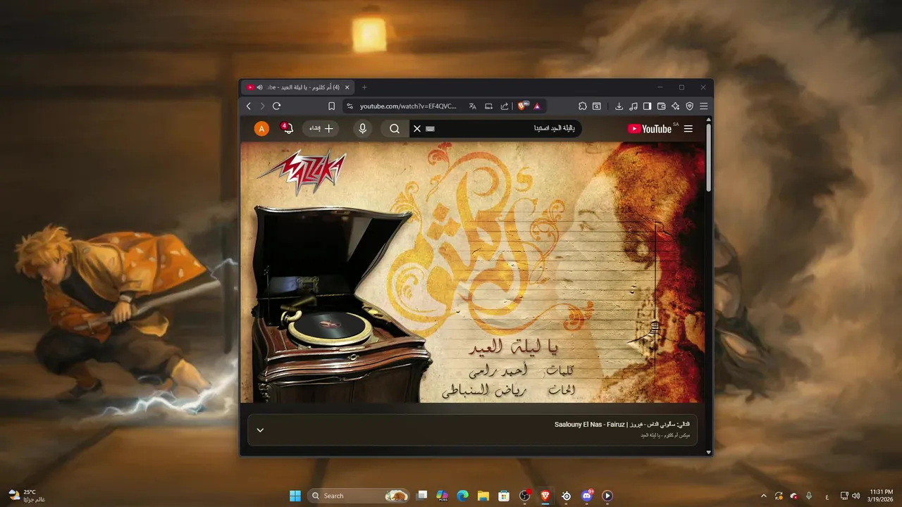This screenshot has height=507, width=902.
Task: Go back to the previous page
Action: [248, 106]
